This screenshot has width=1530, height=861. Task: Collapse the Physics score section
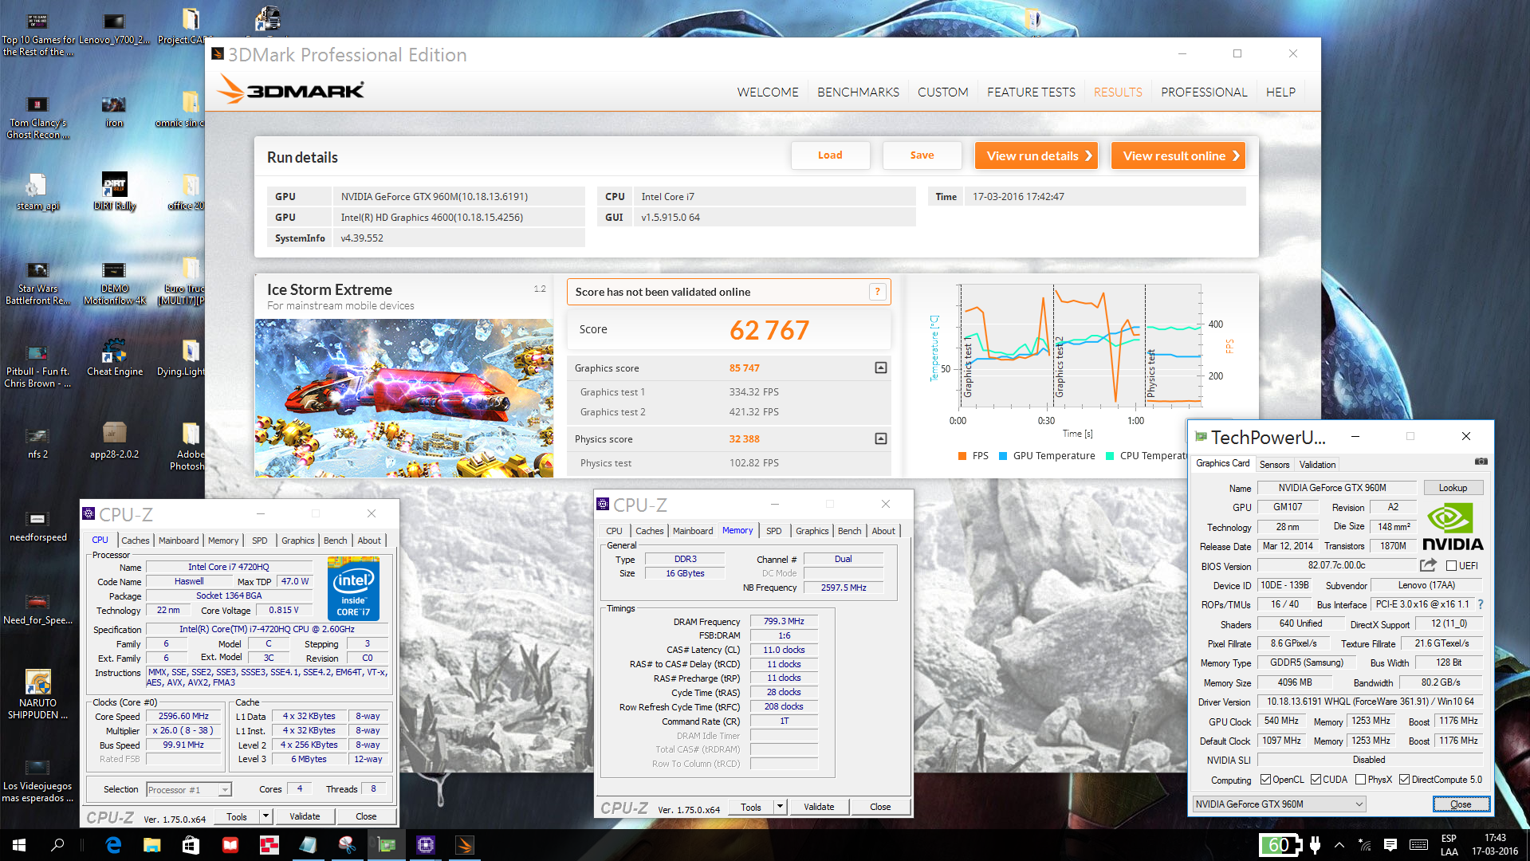[881, 438]
